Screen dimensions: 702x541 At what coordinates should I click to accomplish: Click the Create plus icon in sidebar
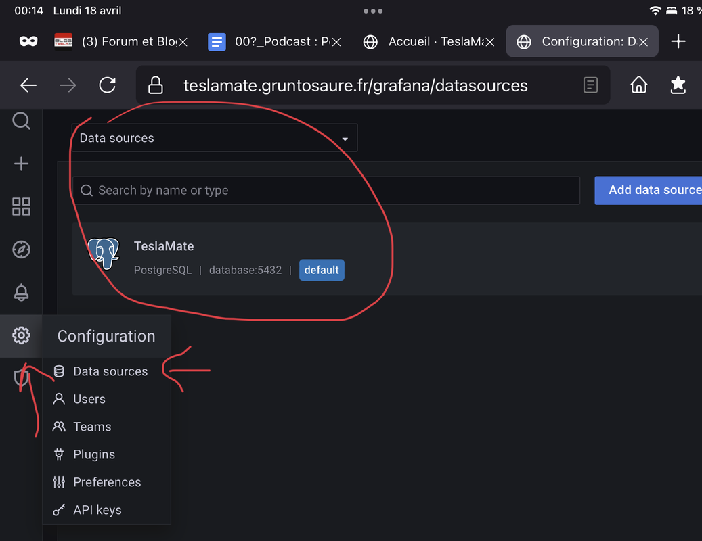(x=21, y=164)
